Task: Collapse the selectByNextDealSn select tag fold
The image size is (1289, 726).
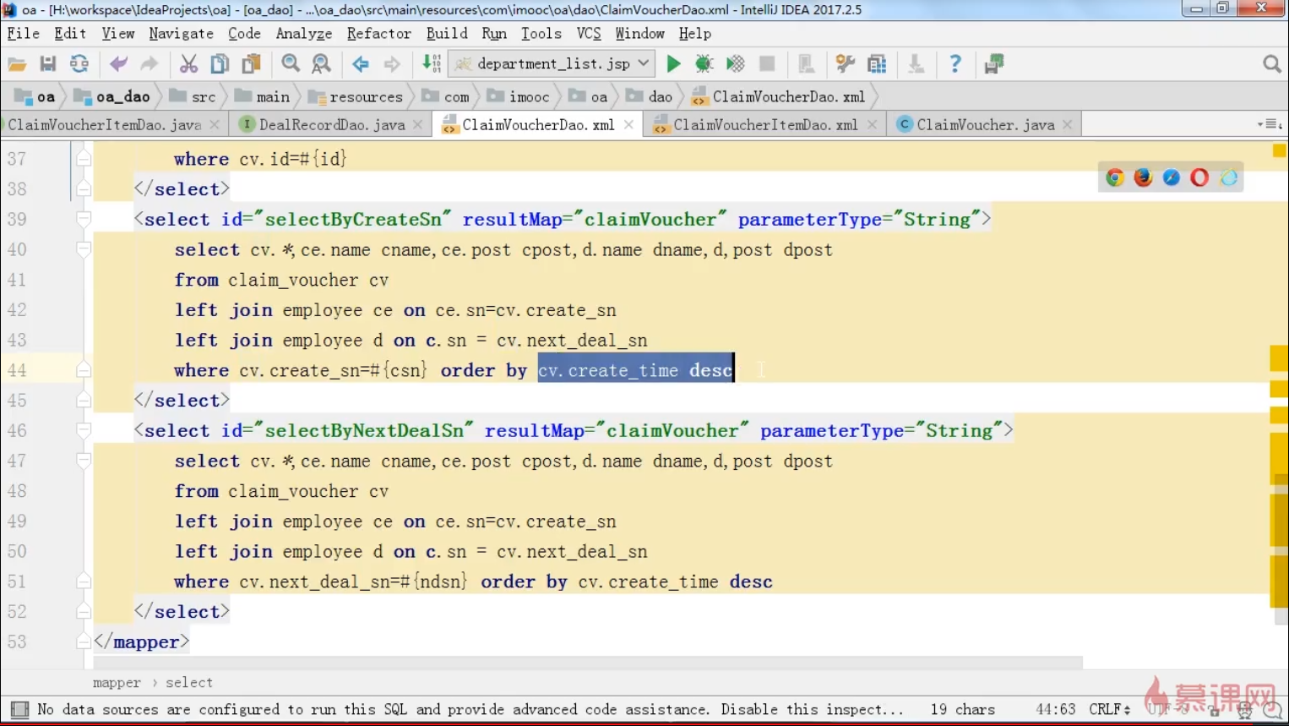Action: (x=84, y=431)
